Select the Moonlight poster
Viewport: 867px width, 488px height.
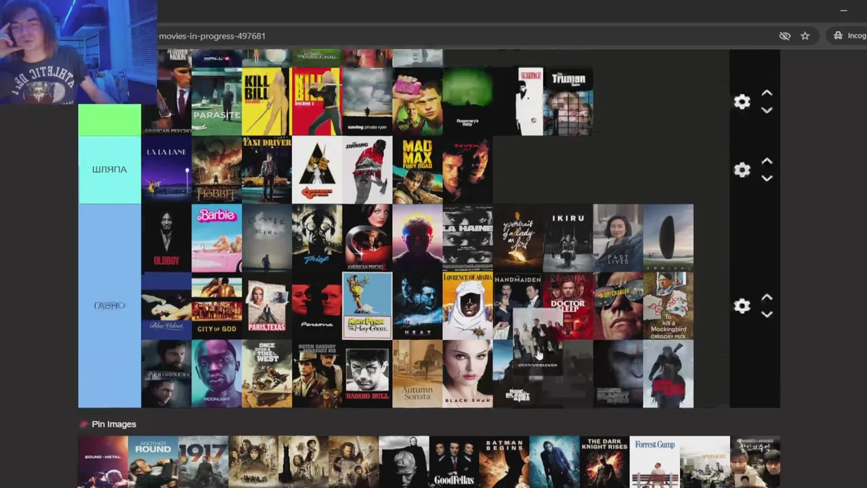click(217, 373)
